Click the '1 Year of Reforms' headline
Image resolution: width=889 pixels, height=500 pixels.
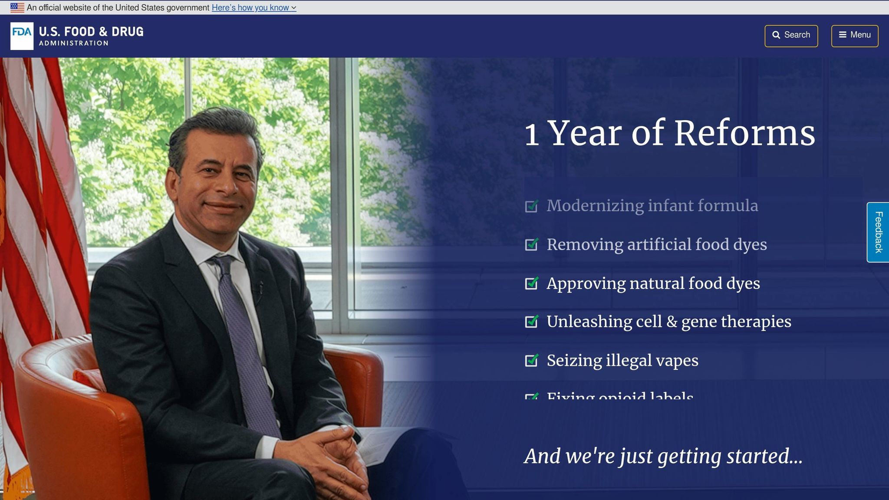669,133
